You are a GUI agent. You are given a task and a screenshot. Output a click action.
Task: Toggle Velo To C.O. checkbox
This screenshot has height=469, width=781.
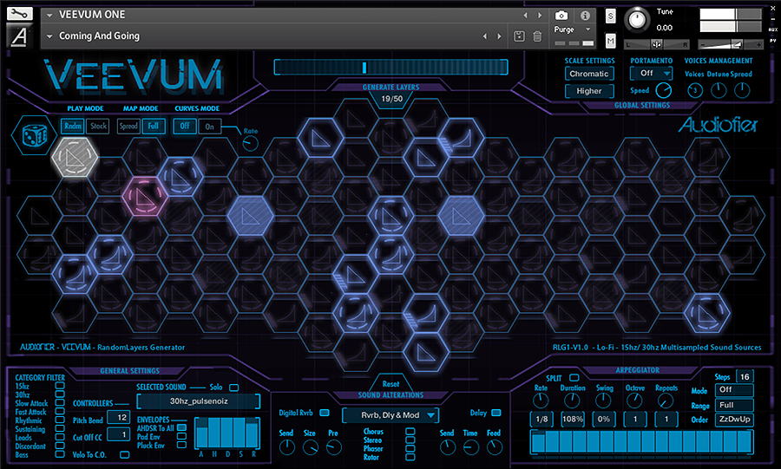[124, 454]
